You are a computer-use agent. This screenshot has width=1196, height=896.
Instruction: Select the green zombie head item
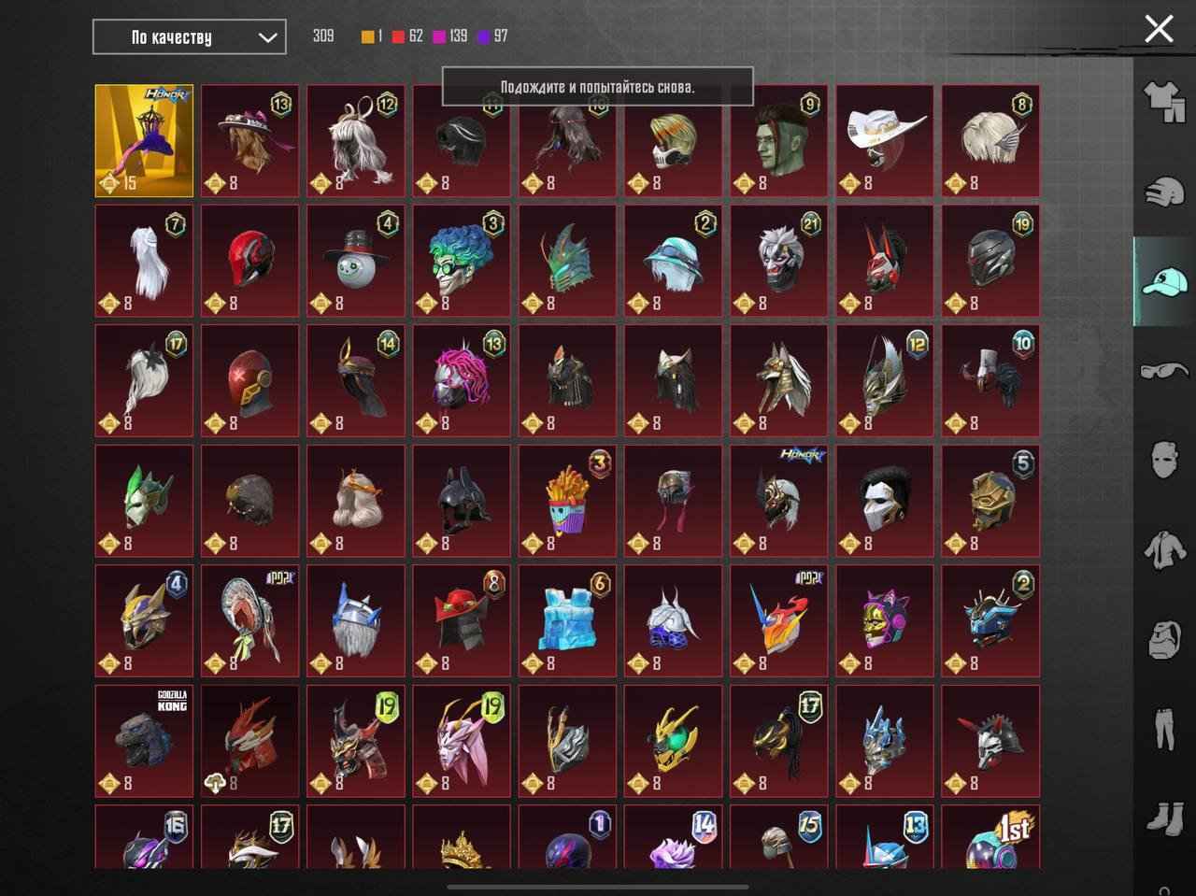778,141
